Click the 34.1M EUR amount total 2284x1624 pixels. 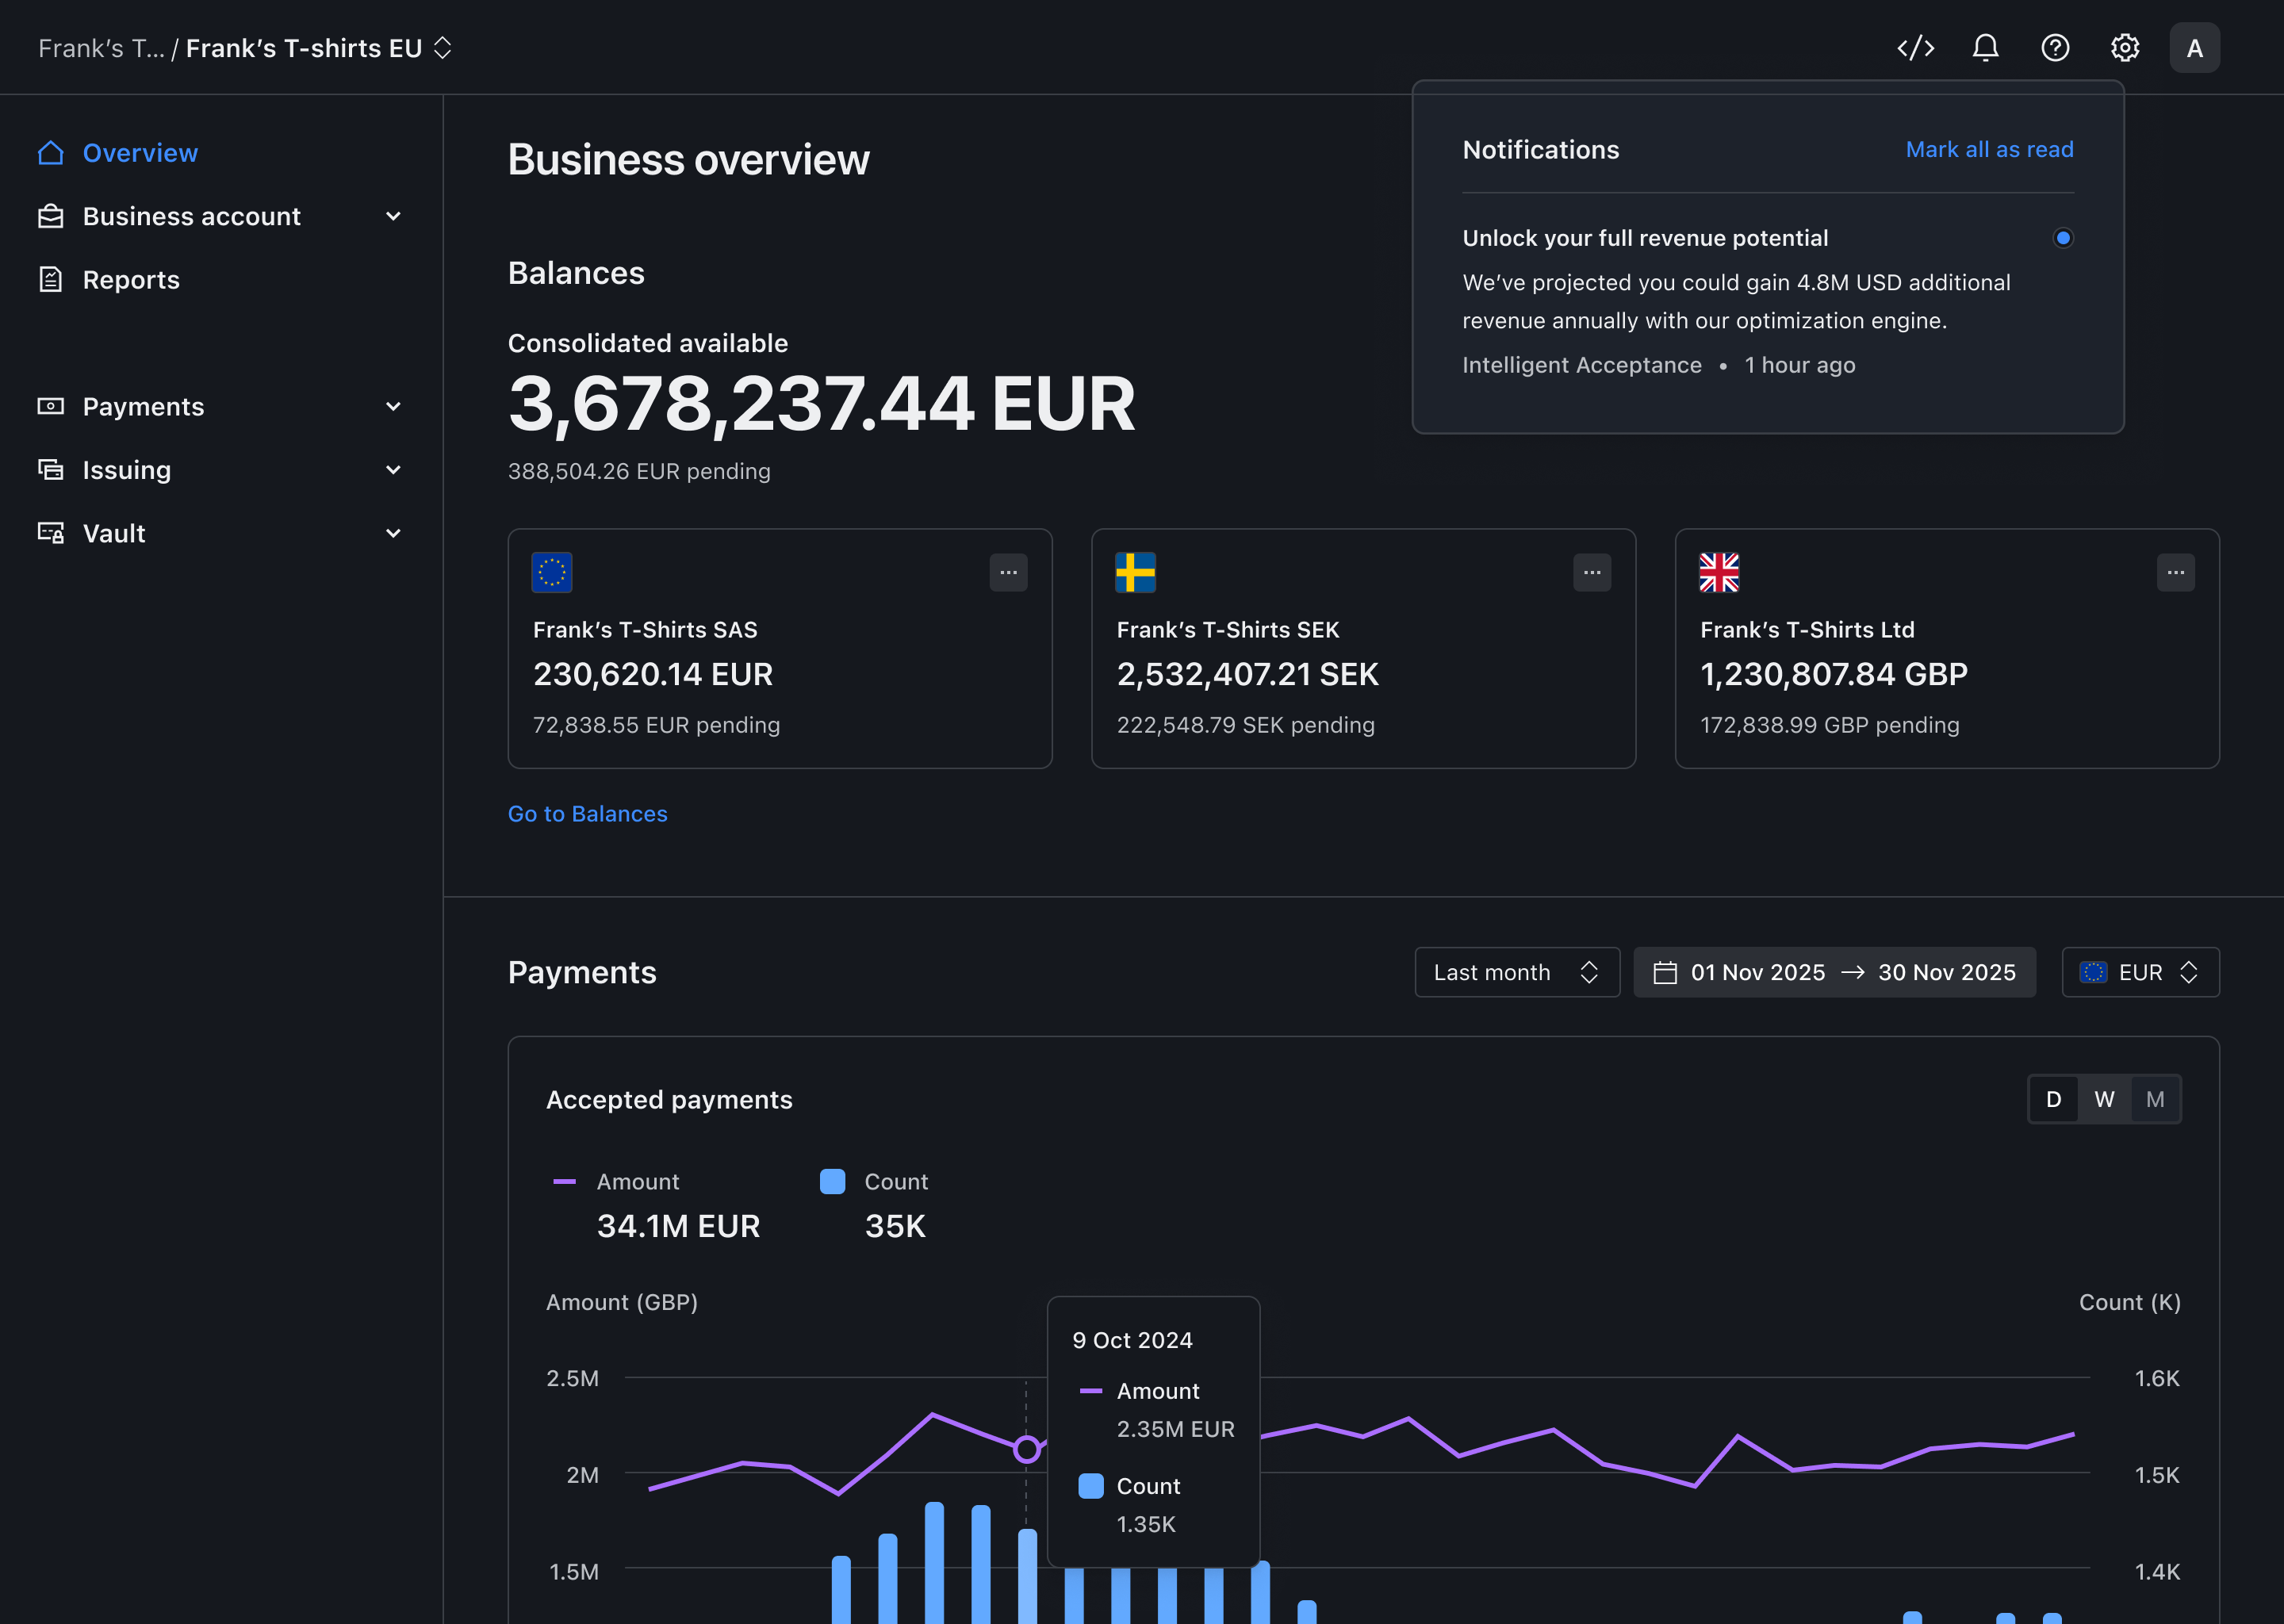tap(678, 1226)
